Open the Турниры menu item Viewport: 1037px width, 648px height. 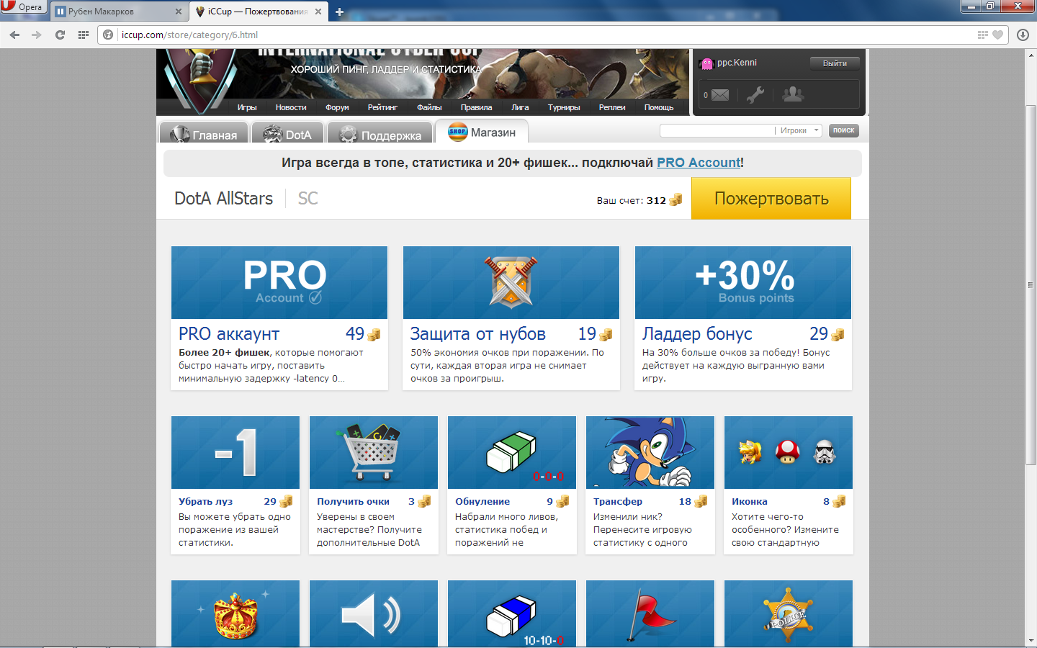pyautogui.click(x=564, y=107)
